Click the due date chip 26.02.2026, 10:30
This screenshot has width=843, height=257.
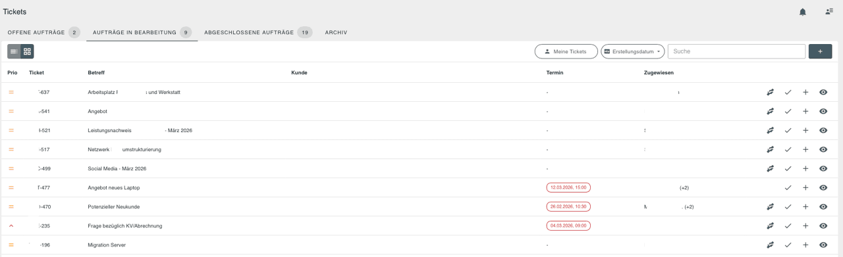[x=568, y=207]
